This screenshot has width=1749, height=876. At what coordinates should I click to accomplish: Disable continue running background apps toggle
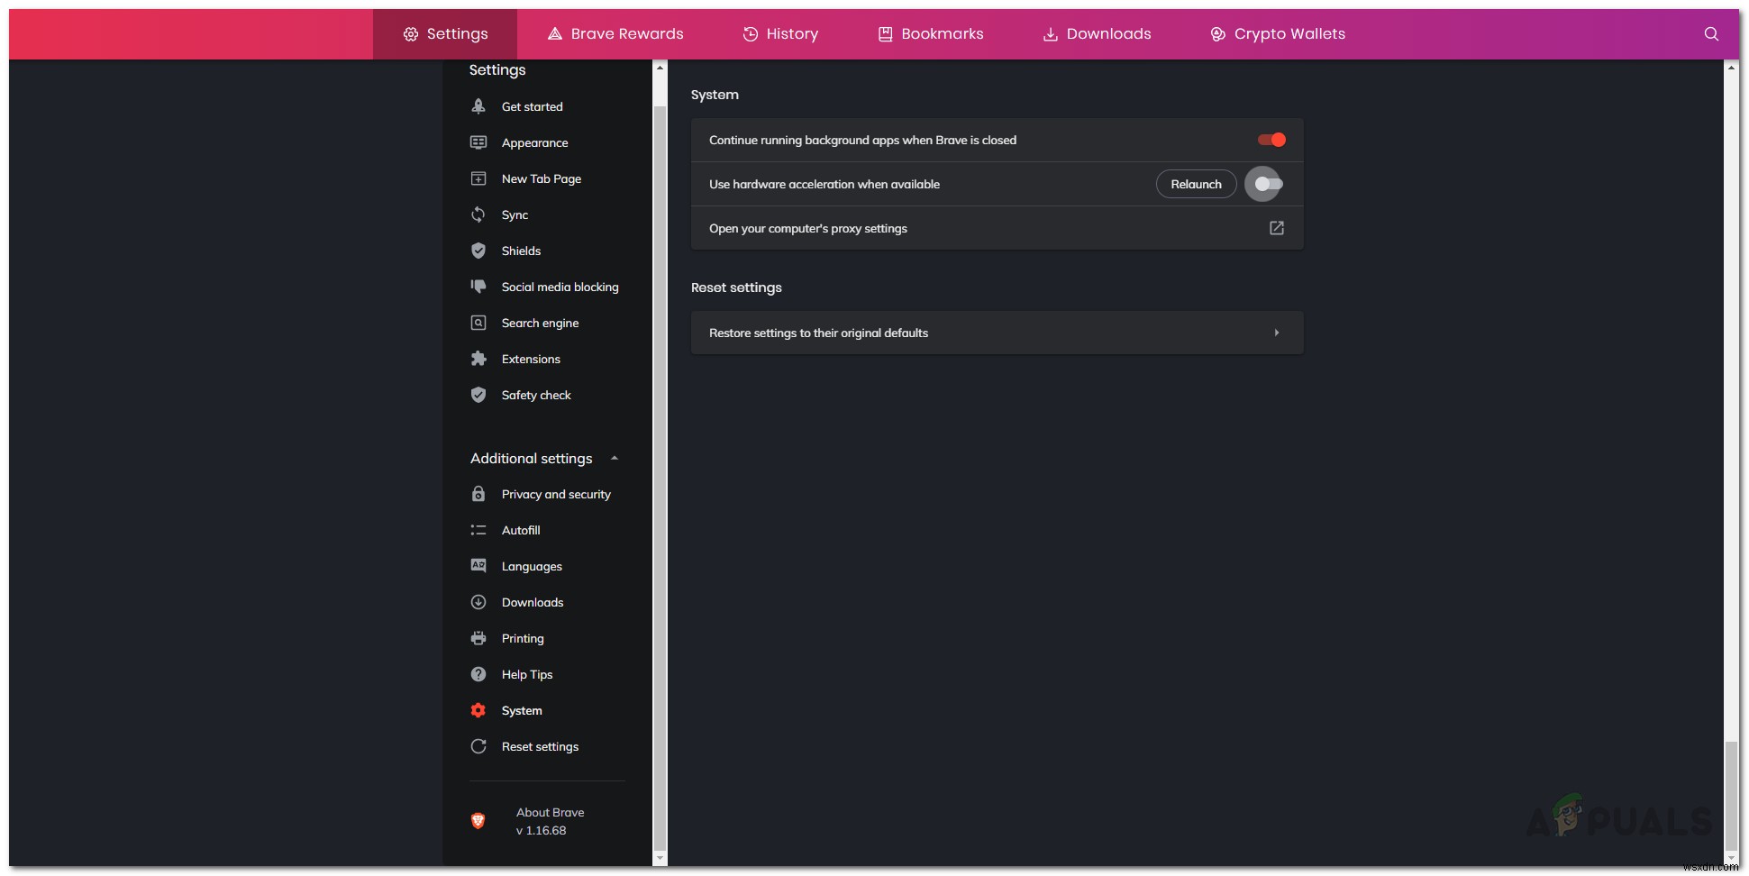point(1271,140)
